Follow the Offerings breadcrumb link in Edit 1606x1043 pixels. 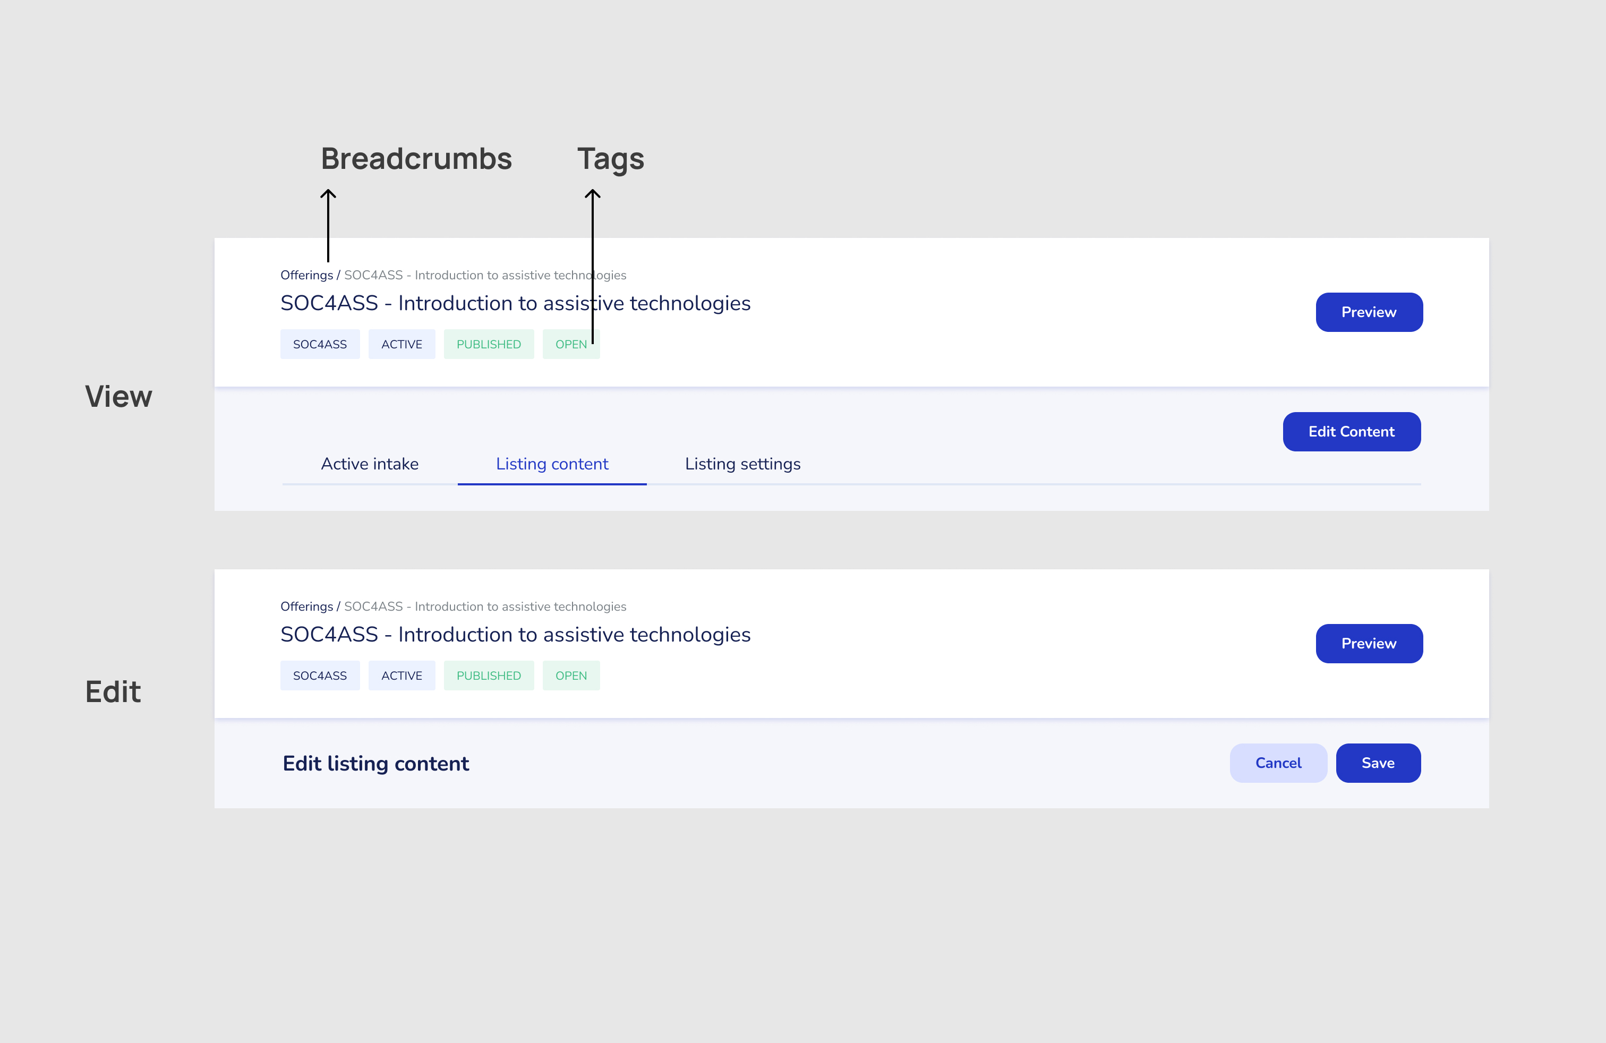click(306, 606)
